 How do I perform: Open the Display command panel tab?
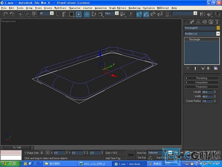pos(211,22)
